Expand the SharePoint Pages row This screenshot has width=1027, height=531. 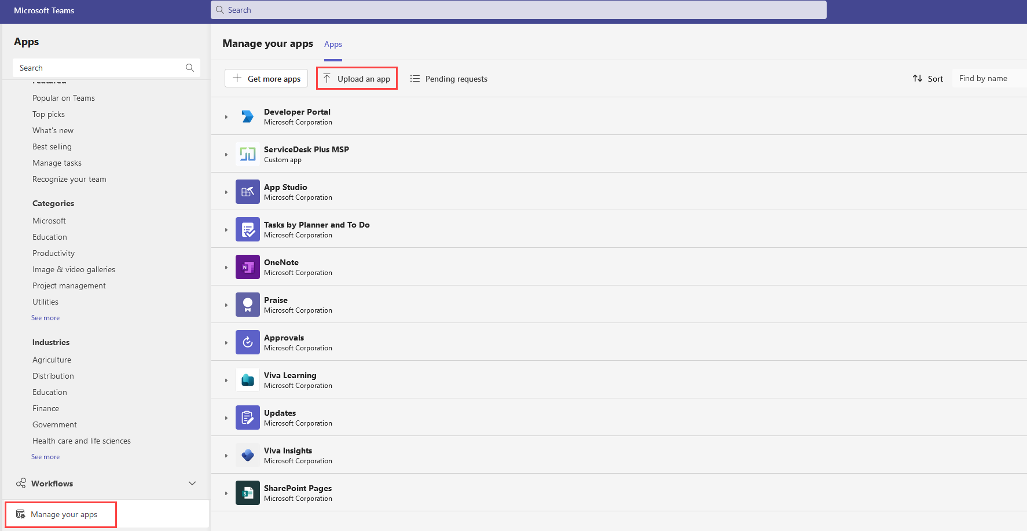[x=226, y=493]
